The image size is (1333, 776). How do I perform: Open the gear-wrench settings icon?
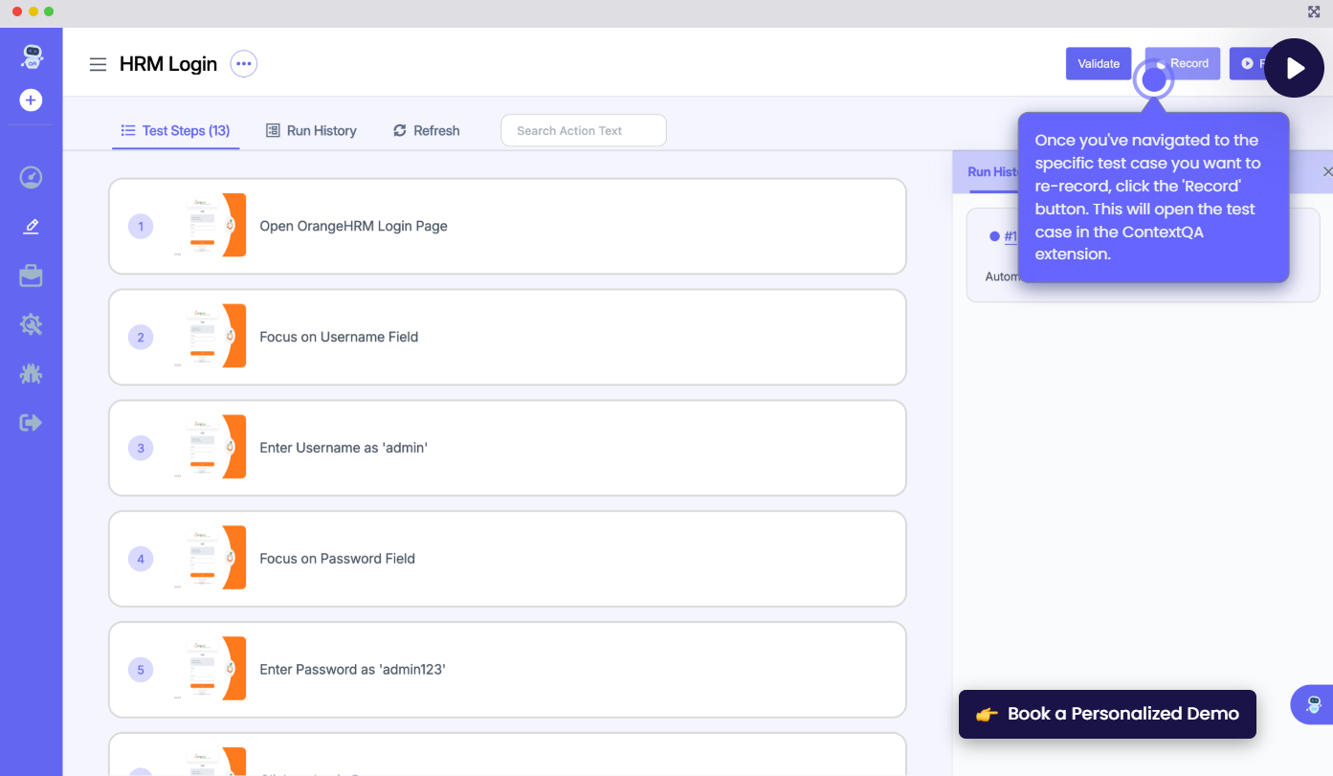(32, 325)
